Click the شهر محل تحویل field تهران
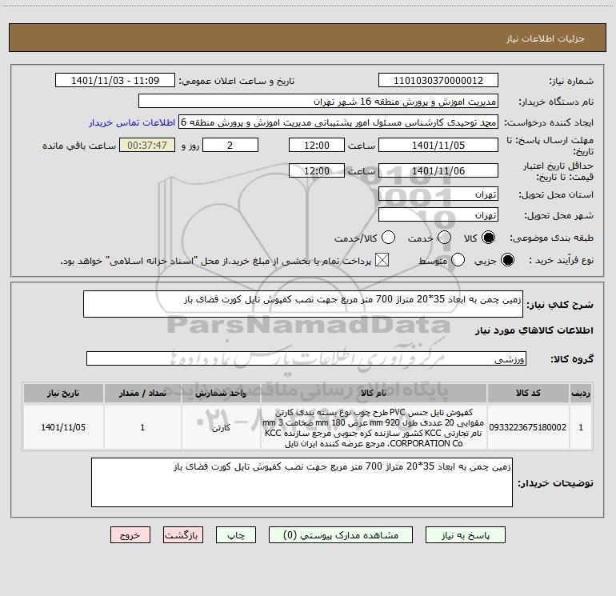The height and width of the screenshot is (596, 616). [x=438, y=215]
